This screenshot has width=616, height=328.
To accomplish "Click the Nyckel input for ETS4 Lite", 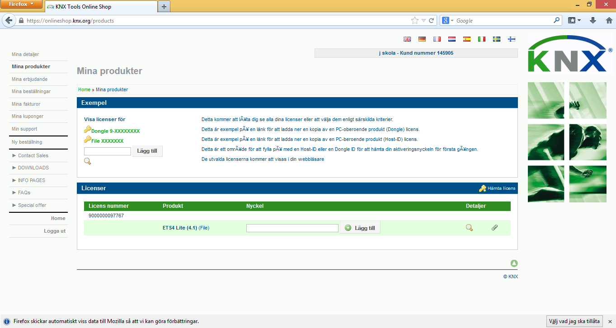I will pyautogui.click(x=292, y=228).
